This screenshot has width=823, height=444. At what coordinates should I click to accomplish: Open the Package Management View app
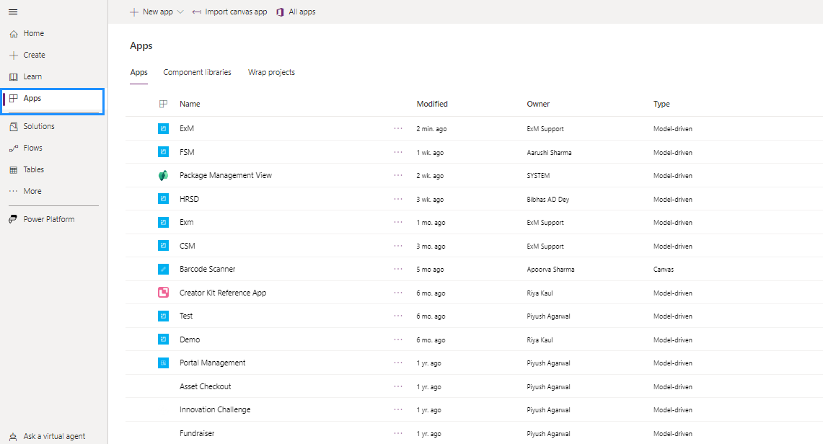(x=226, y=176)
